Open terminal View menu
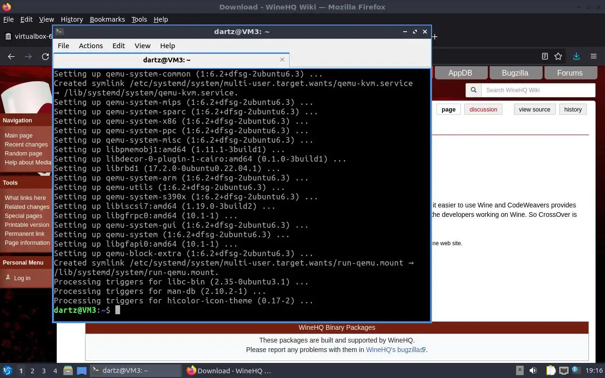605x378 pixels. click(142, 46)
